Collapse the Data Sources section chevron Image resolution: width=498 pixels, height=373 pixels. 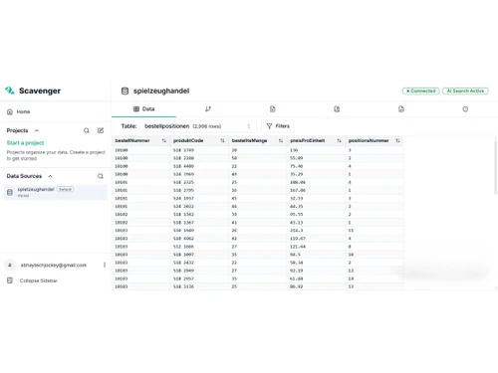[x=50, y=176]
